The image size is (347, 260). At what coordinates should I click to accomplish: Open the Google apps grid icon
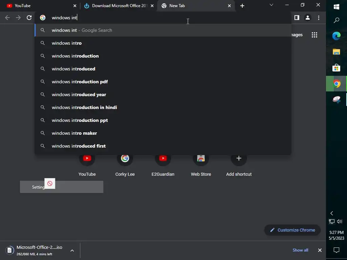coord(314,35)
